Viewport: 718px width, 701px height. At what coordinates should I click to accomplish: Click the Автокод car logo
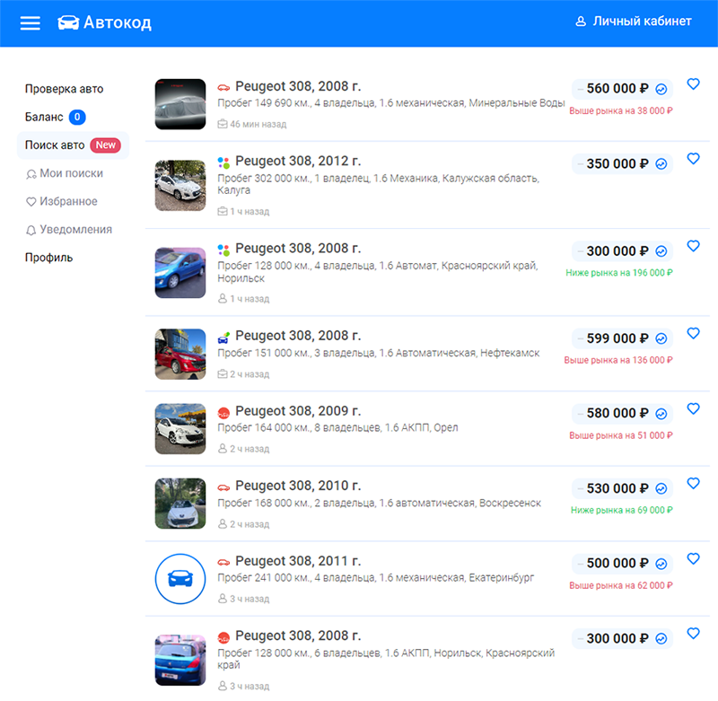(104, 22)
